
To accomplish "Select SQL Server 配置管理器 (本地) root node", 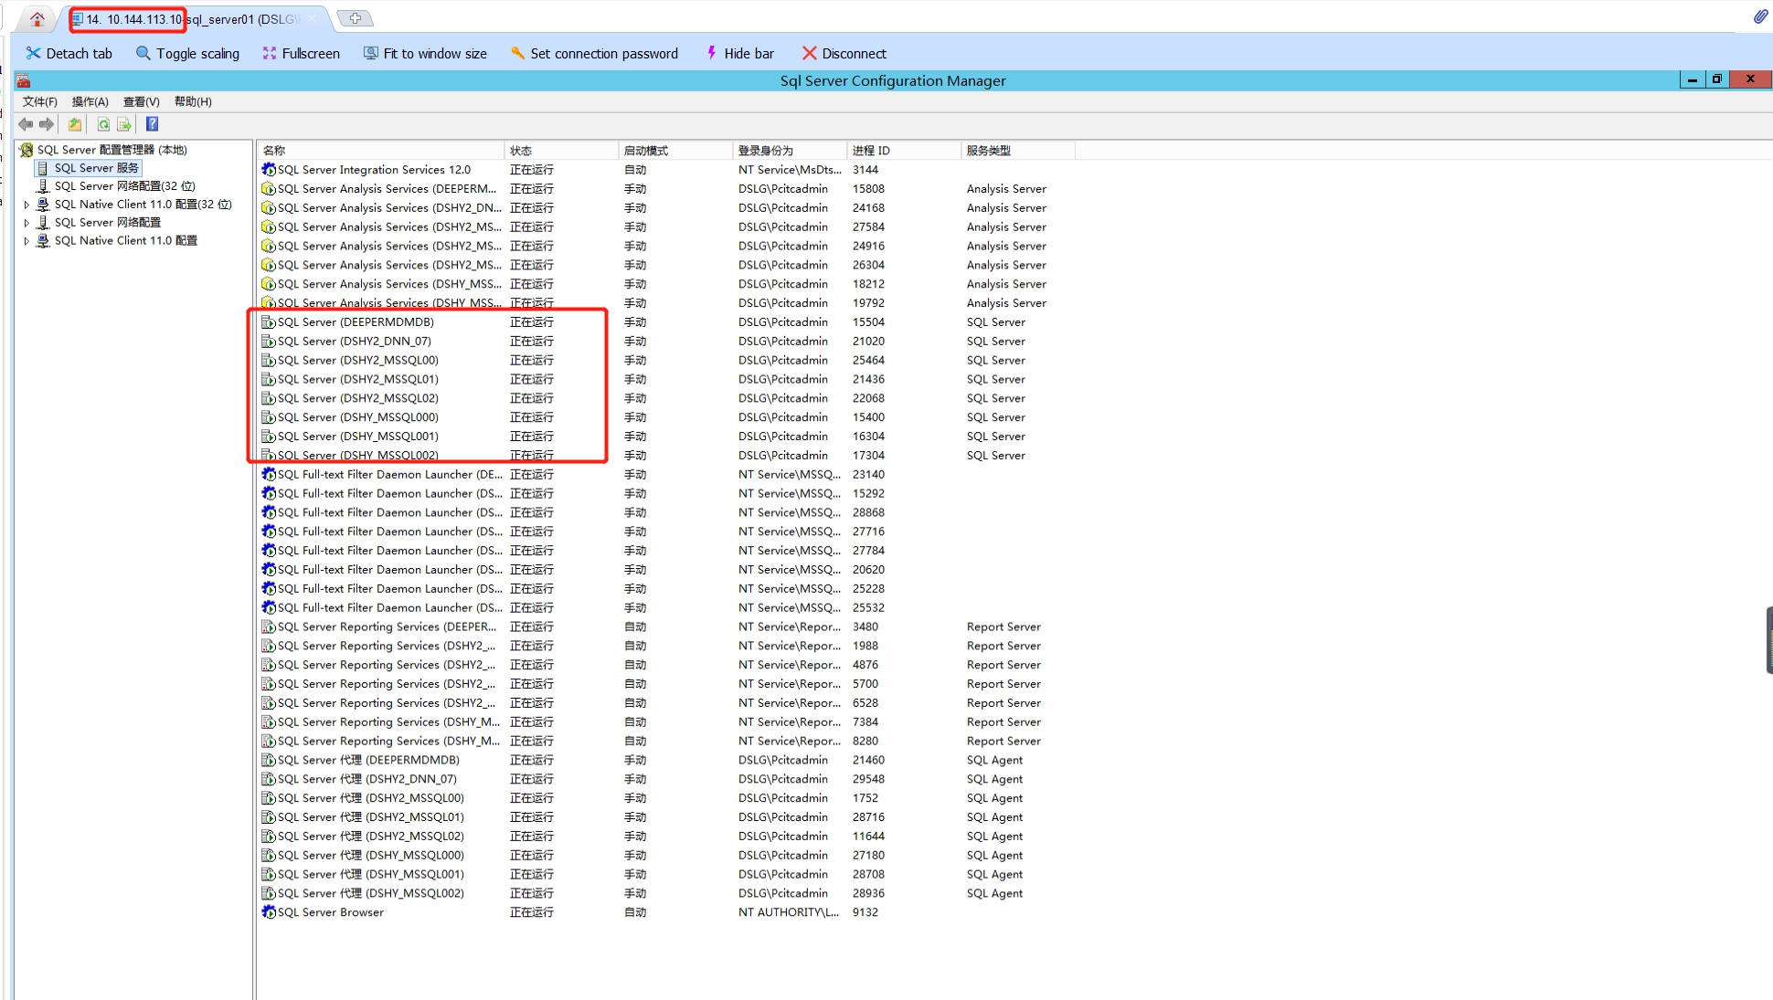I will click(111, 150).
